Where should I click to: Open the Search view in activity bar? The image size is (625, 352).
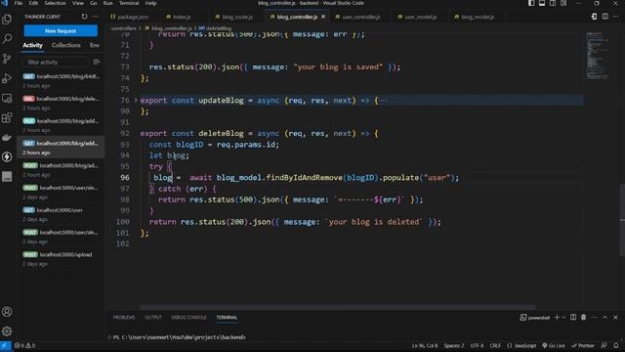click(x=7, y=39)
